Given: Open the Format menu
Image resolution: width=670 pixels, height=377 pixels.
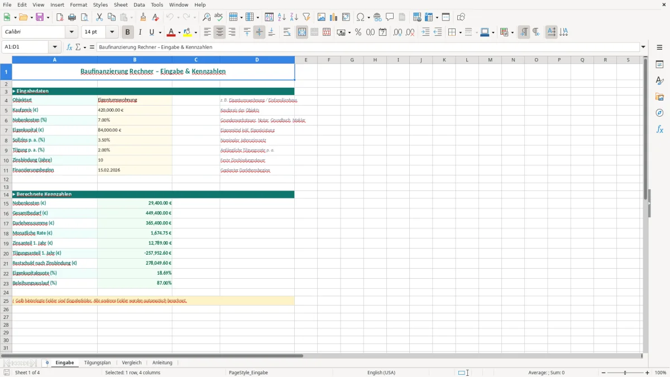Looking at the screenshot, I should (x=78, y=4).
